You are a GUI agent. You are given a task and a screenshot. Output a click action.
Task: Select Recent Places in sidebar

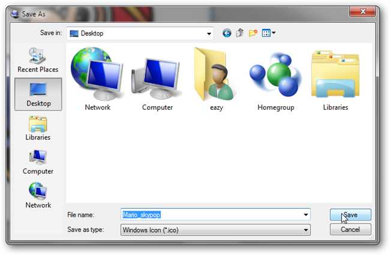[x=38, y=60]
